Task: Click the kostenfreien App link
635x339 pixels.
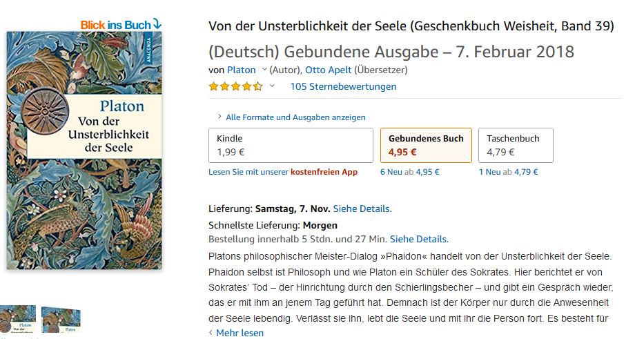Action: point(324,172)
